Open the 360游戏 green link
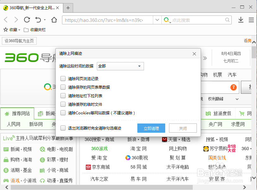257x190 pixels. click(x=99, y=149)
